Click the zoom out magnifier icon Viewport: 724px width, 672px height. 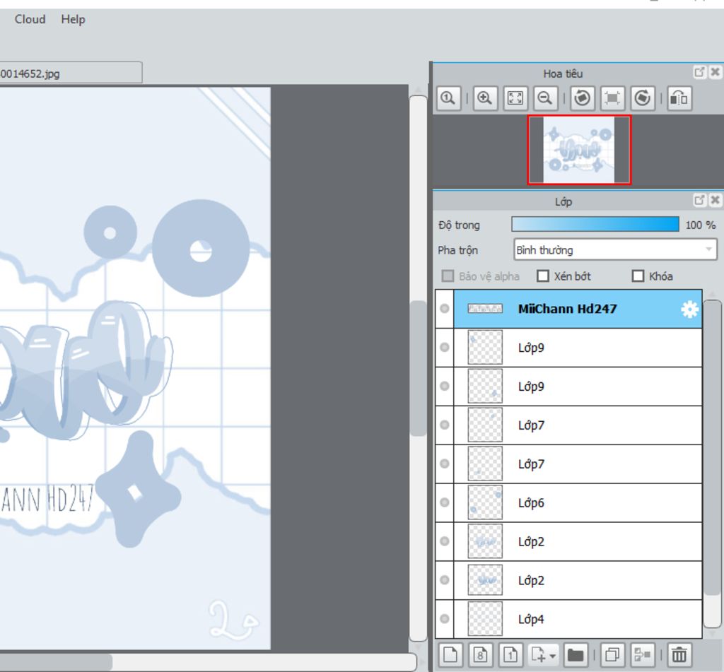click(544, 98)
